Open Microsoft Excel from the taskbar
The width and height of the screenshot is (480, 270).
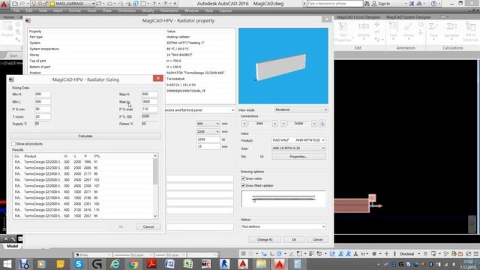pyautogui.click(x=188, y=264)
